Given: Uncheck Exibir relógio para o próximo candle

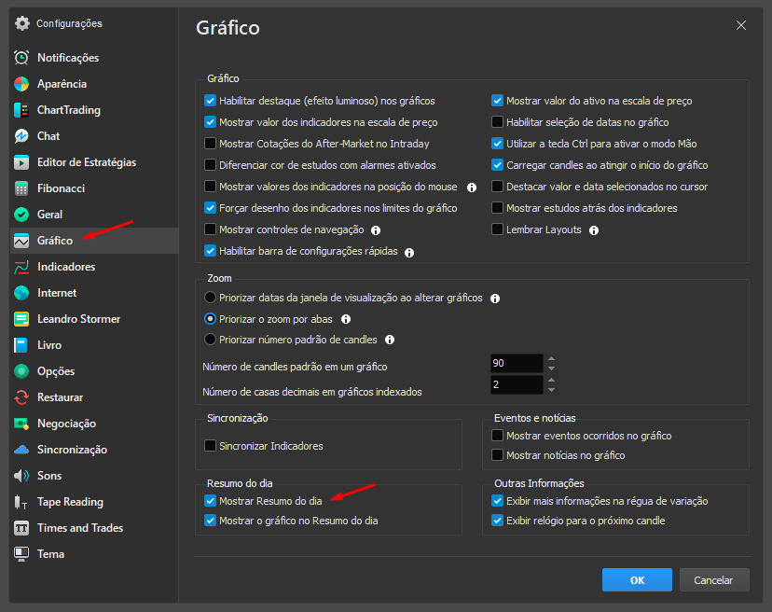Looking at the screenshot, I should pos(497,521).
